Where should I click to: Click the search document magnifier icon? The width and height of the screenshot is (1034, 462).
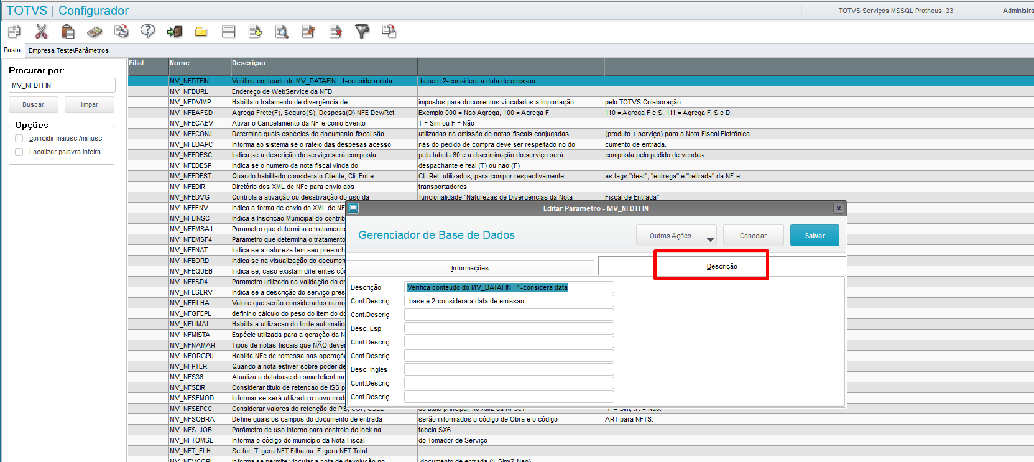point(282,31)
